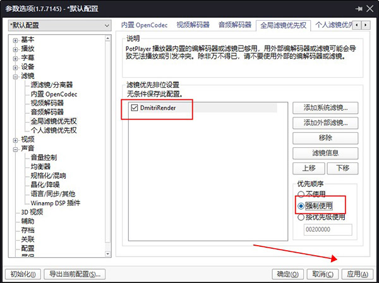379x283 pixels.
Task: Close the 参数选项 dialog
Action: 370,9
